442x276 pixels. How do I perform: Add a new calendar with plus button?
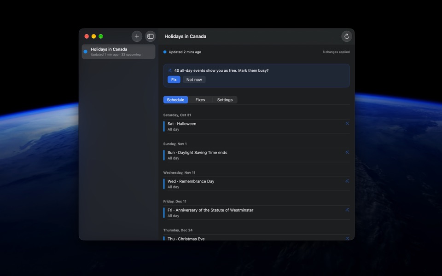pos(137,36)
